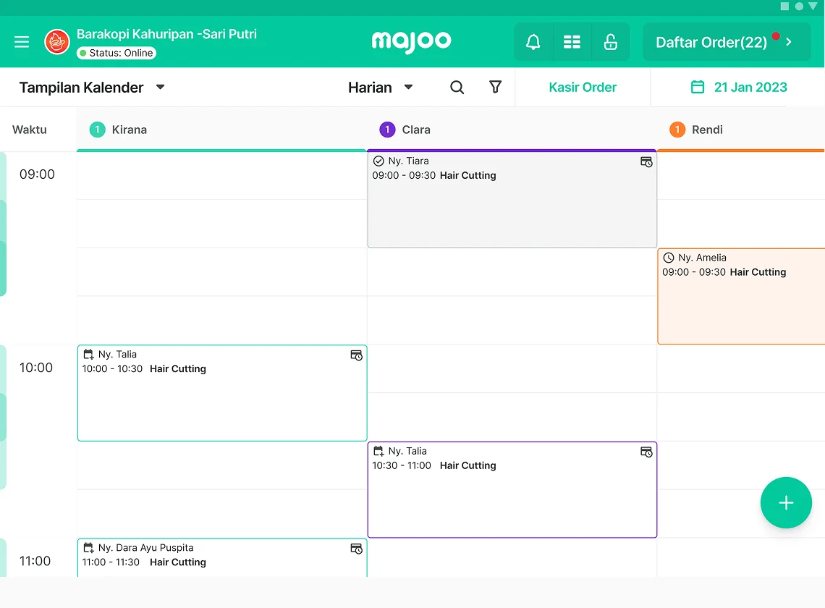The width and height of the screenshot is (825, 608).
Task: Click payment icon on Ny. Dara Ayu Puspita
Action: pos(356,549)
